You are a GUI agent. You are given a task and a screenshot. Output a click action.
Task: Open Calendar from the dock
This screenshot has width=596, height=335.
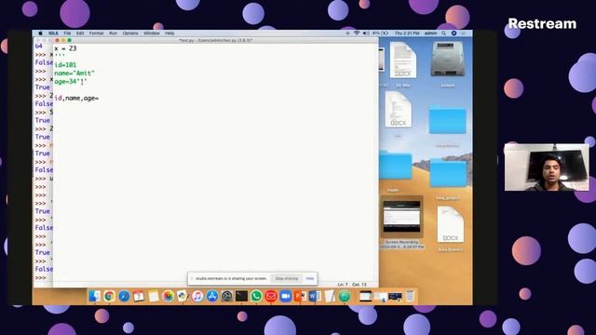139,296
